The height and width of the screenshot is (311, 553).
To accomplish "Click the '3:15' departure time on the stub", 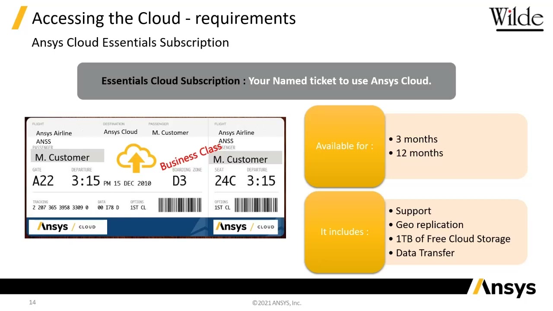I will click(261, 181).
